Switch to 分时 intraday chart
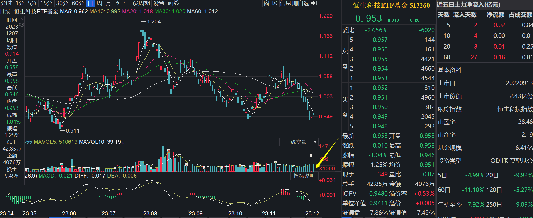The height and width of the screenshot is (218, 533). (6, 3)
